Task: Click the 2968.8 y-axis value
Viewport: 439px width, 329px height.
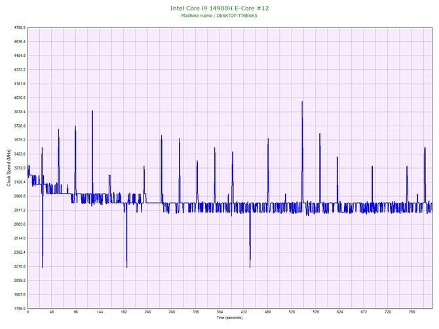Action: [x=20, y=196]
